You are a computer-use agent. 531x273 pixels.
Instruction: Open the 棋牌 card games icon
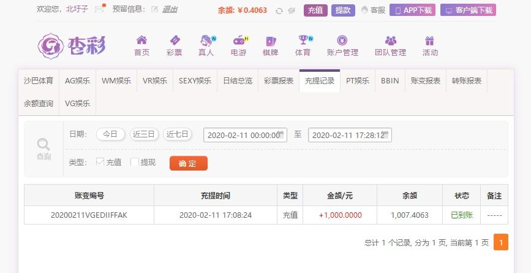271,41
